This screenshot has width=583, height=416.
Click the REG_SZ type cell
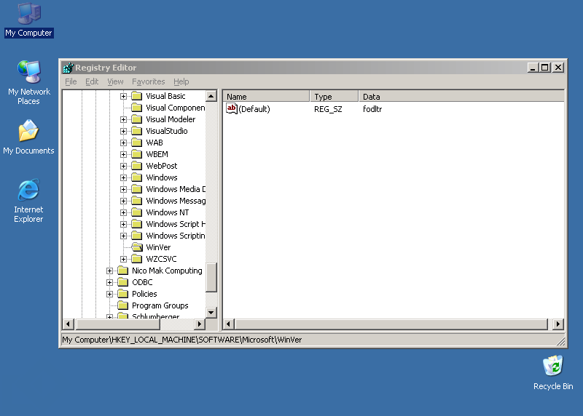pos(328,109)
